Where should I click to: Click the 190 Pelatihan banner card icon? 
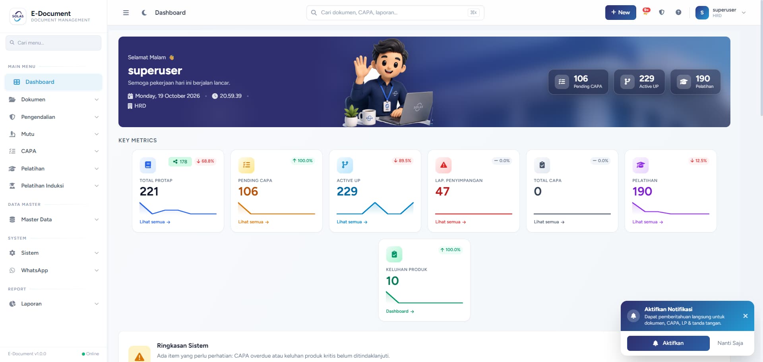click(684, 82)
